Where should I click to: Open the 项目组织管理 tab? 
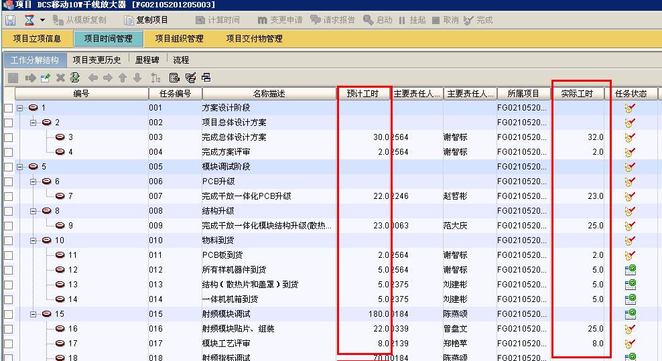[179, 39]
